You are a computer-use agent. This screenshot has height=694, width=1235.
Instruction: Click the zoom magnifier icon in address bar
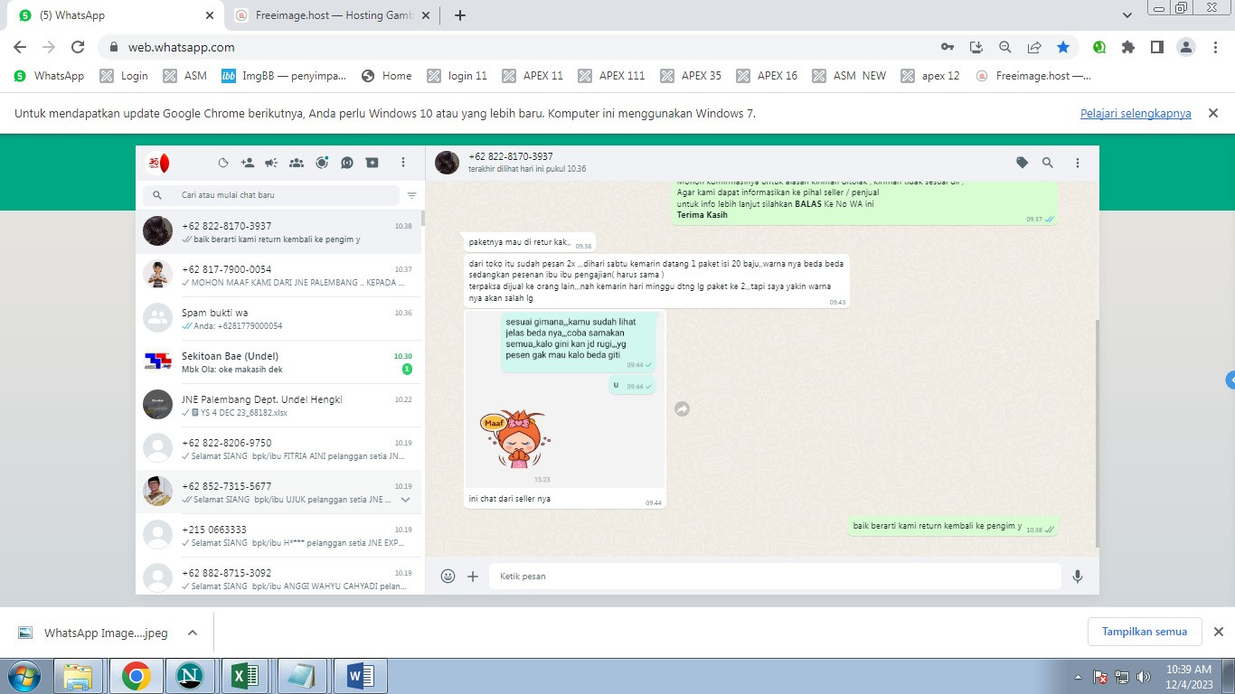click(1005, 47)
